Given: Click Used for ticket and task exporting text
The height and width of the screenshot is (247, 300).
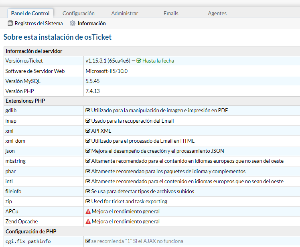Looking at the screenshot, I should point(129,201).
